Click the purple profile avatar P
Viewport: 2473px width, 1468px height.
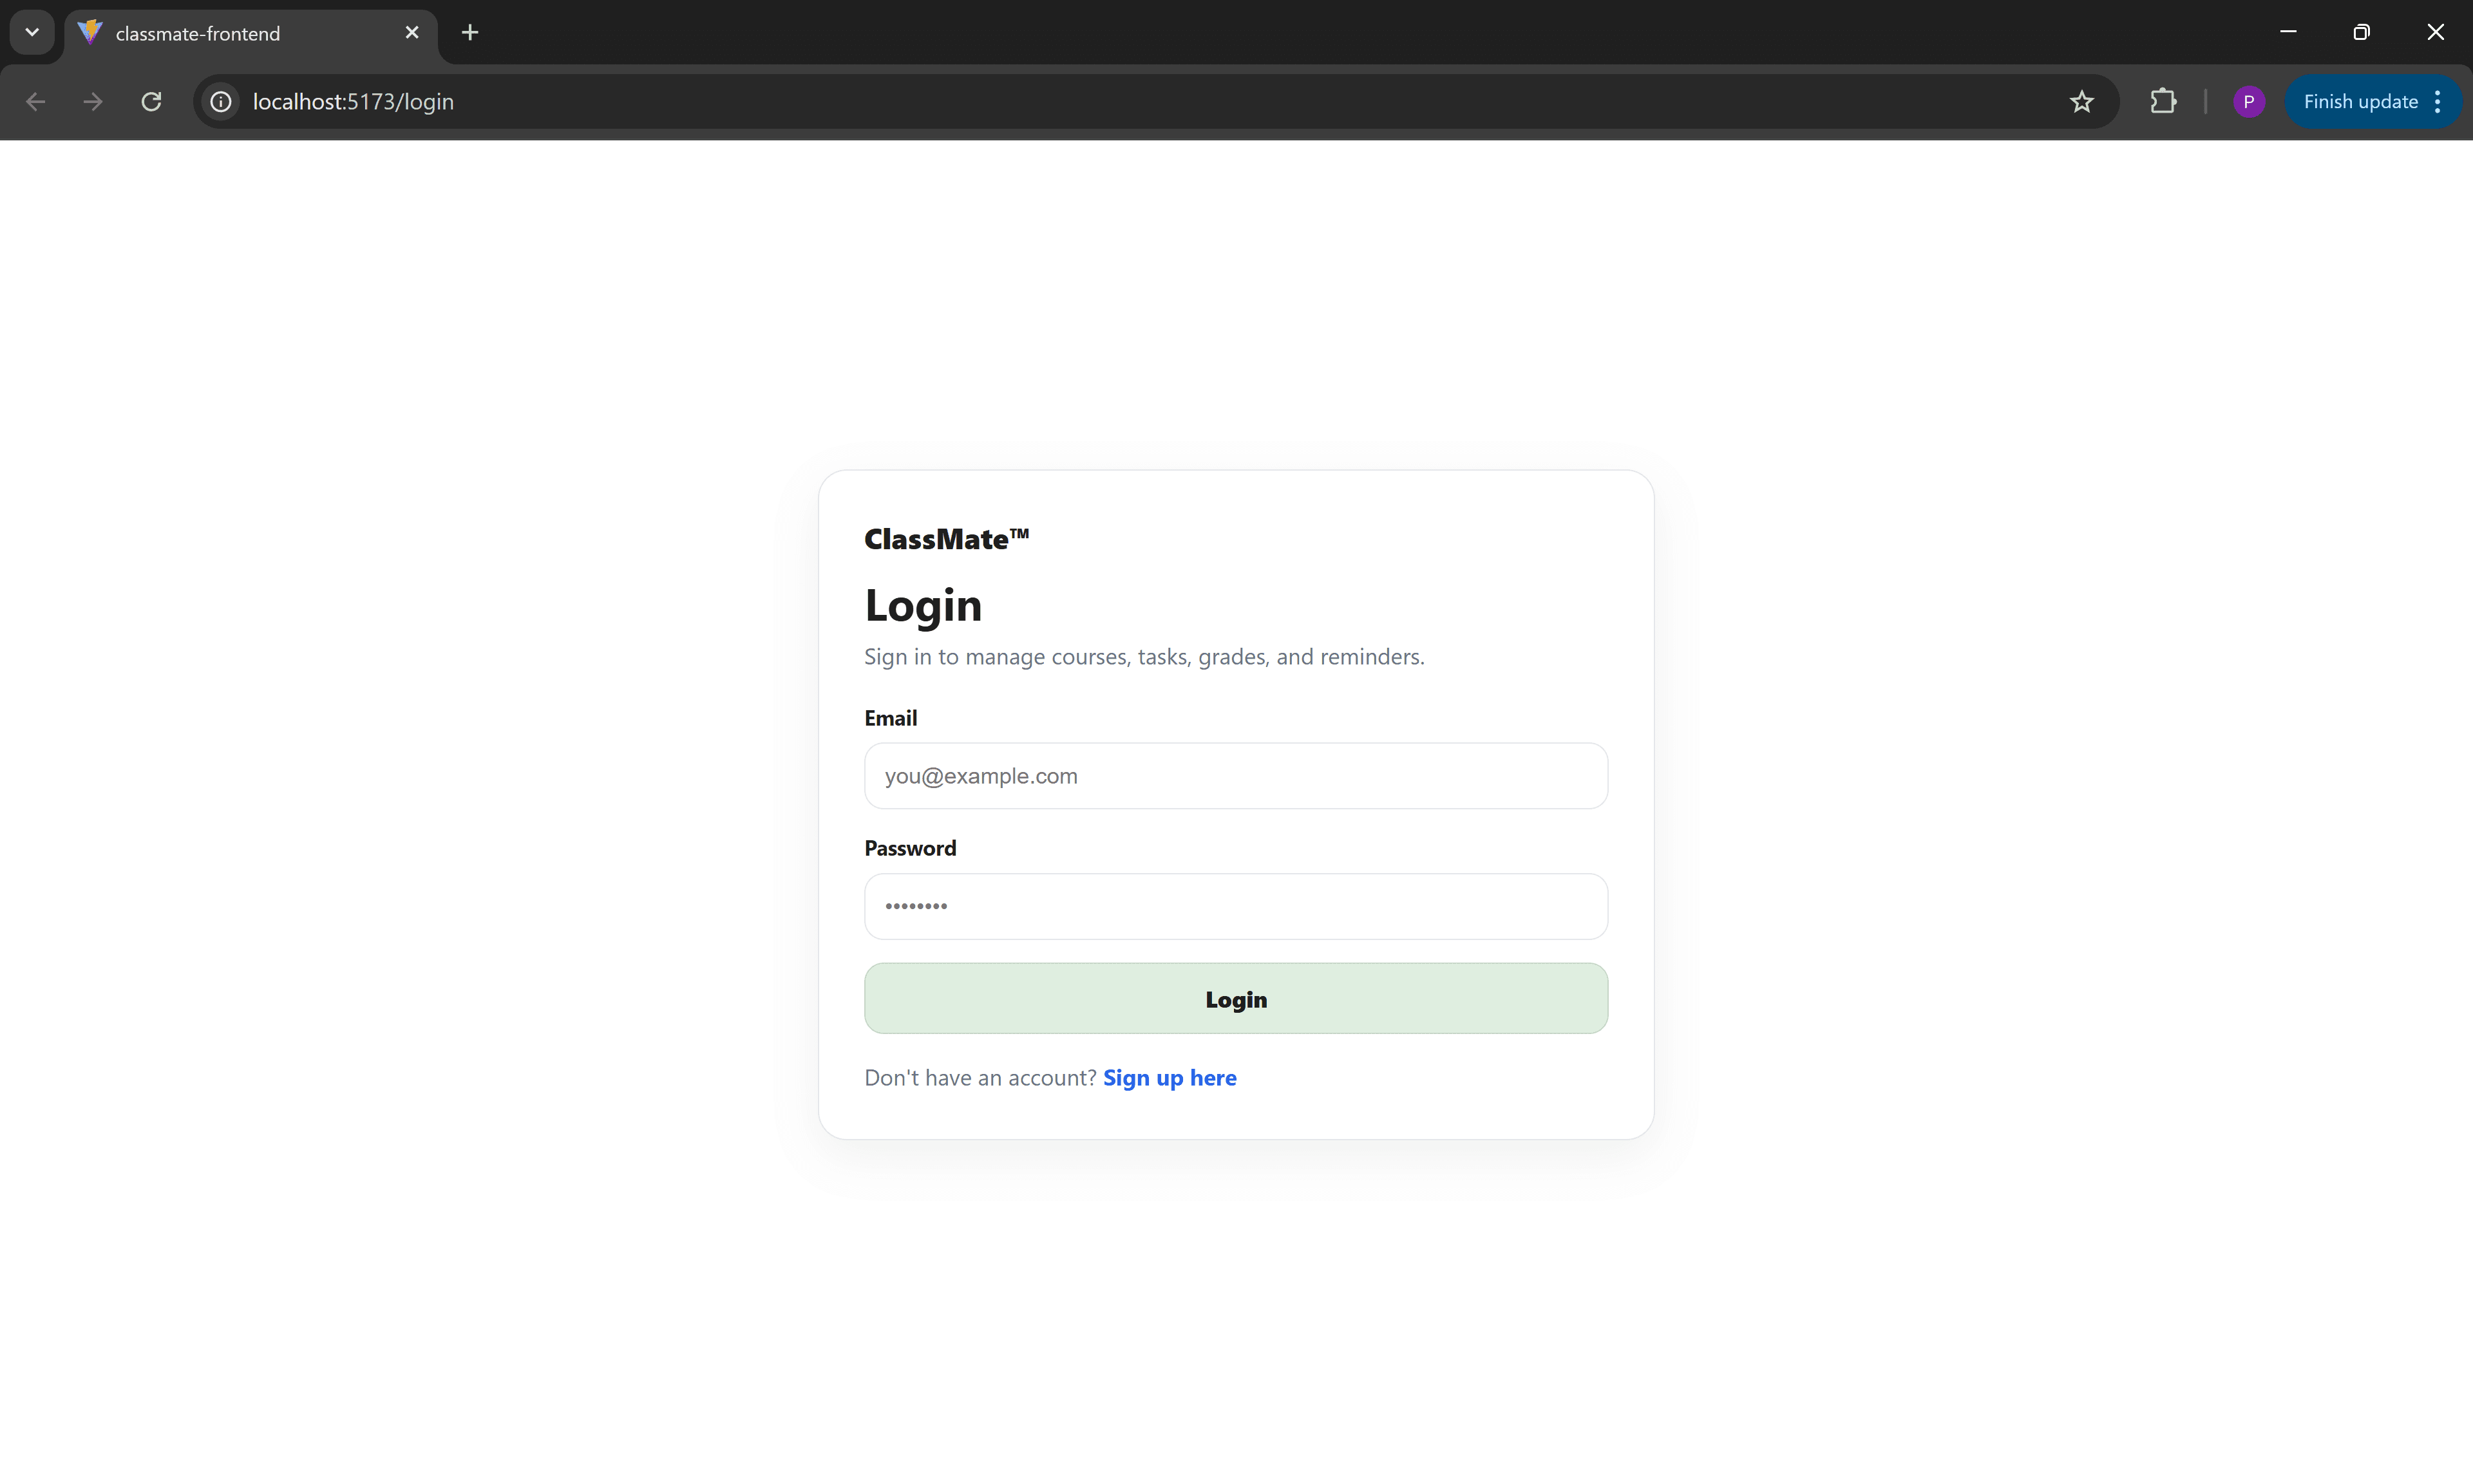pos(2250,101)
